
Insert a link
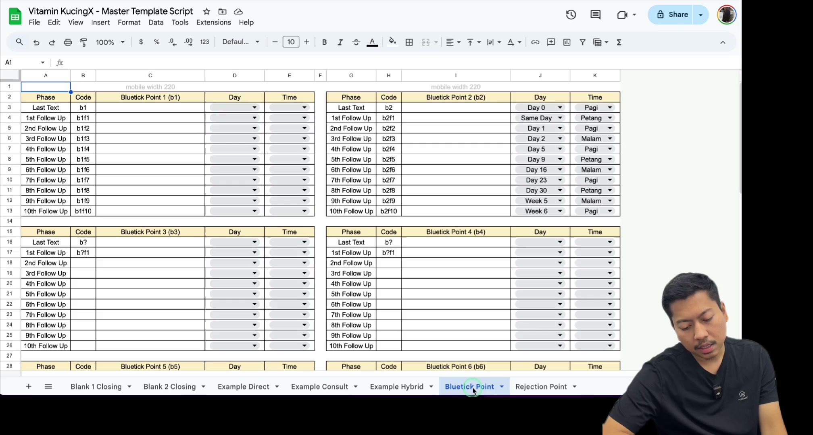pos(535,42)
